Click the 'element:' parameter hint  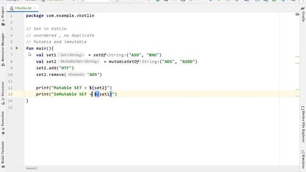click(x=76, y=75)
